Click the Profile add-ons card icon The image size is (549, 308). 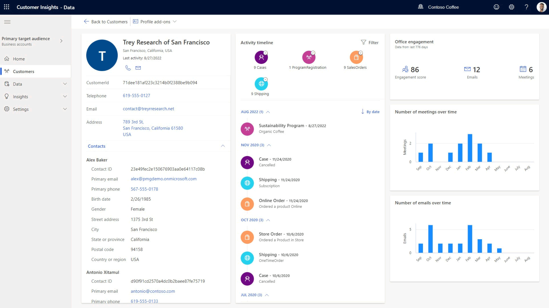pyautogui.click(x=136, y=22)
